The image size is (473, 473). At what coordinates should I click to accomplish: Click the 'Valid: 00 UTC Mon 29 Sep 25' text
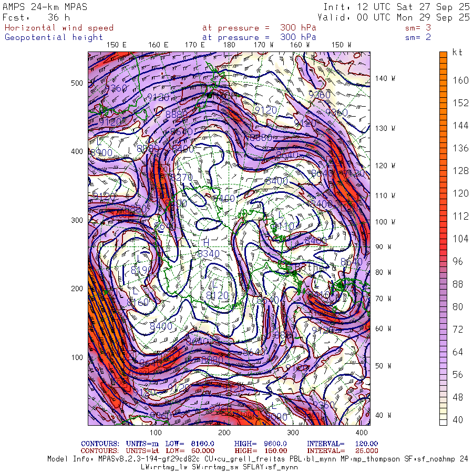point(394,17)
